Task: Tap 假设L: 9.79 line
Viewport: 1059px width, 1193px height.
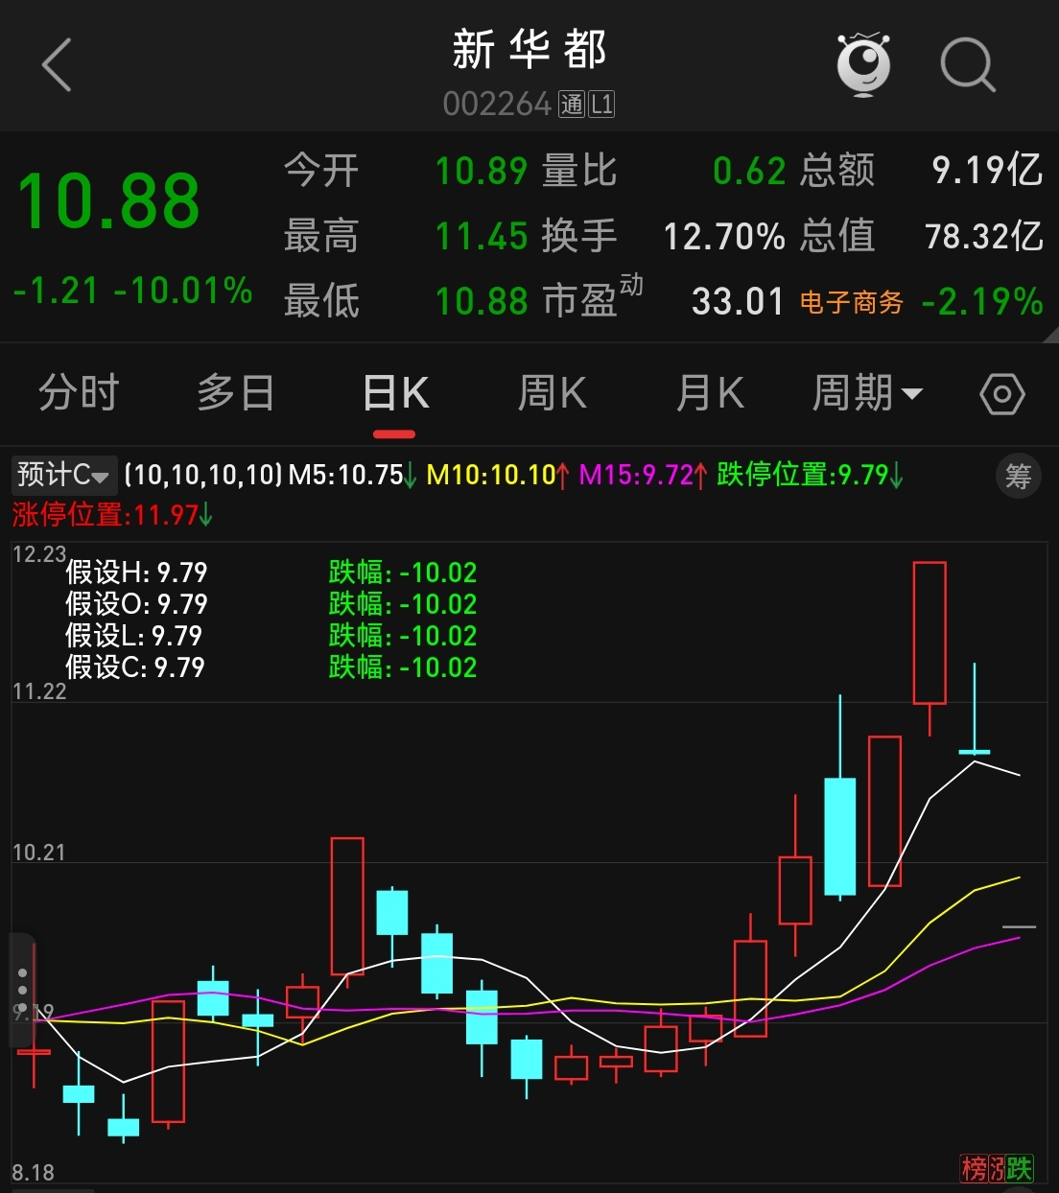Action: pos(133,636)
